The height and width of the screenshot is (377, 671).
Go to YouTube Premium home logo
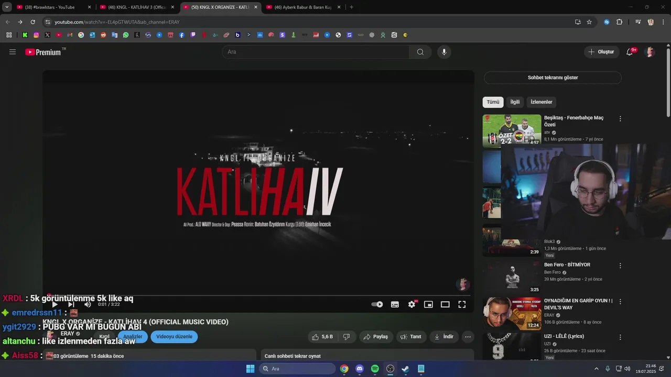(x=43, y=52)
